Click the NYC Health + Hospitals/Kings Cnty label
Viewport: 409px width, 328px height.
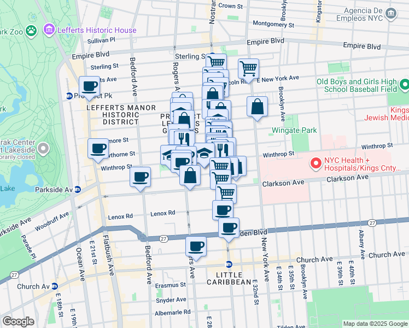pos(363,164)
